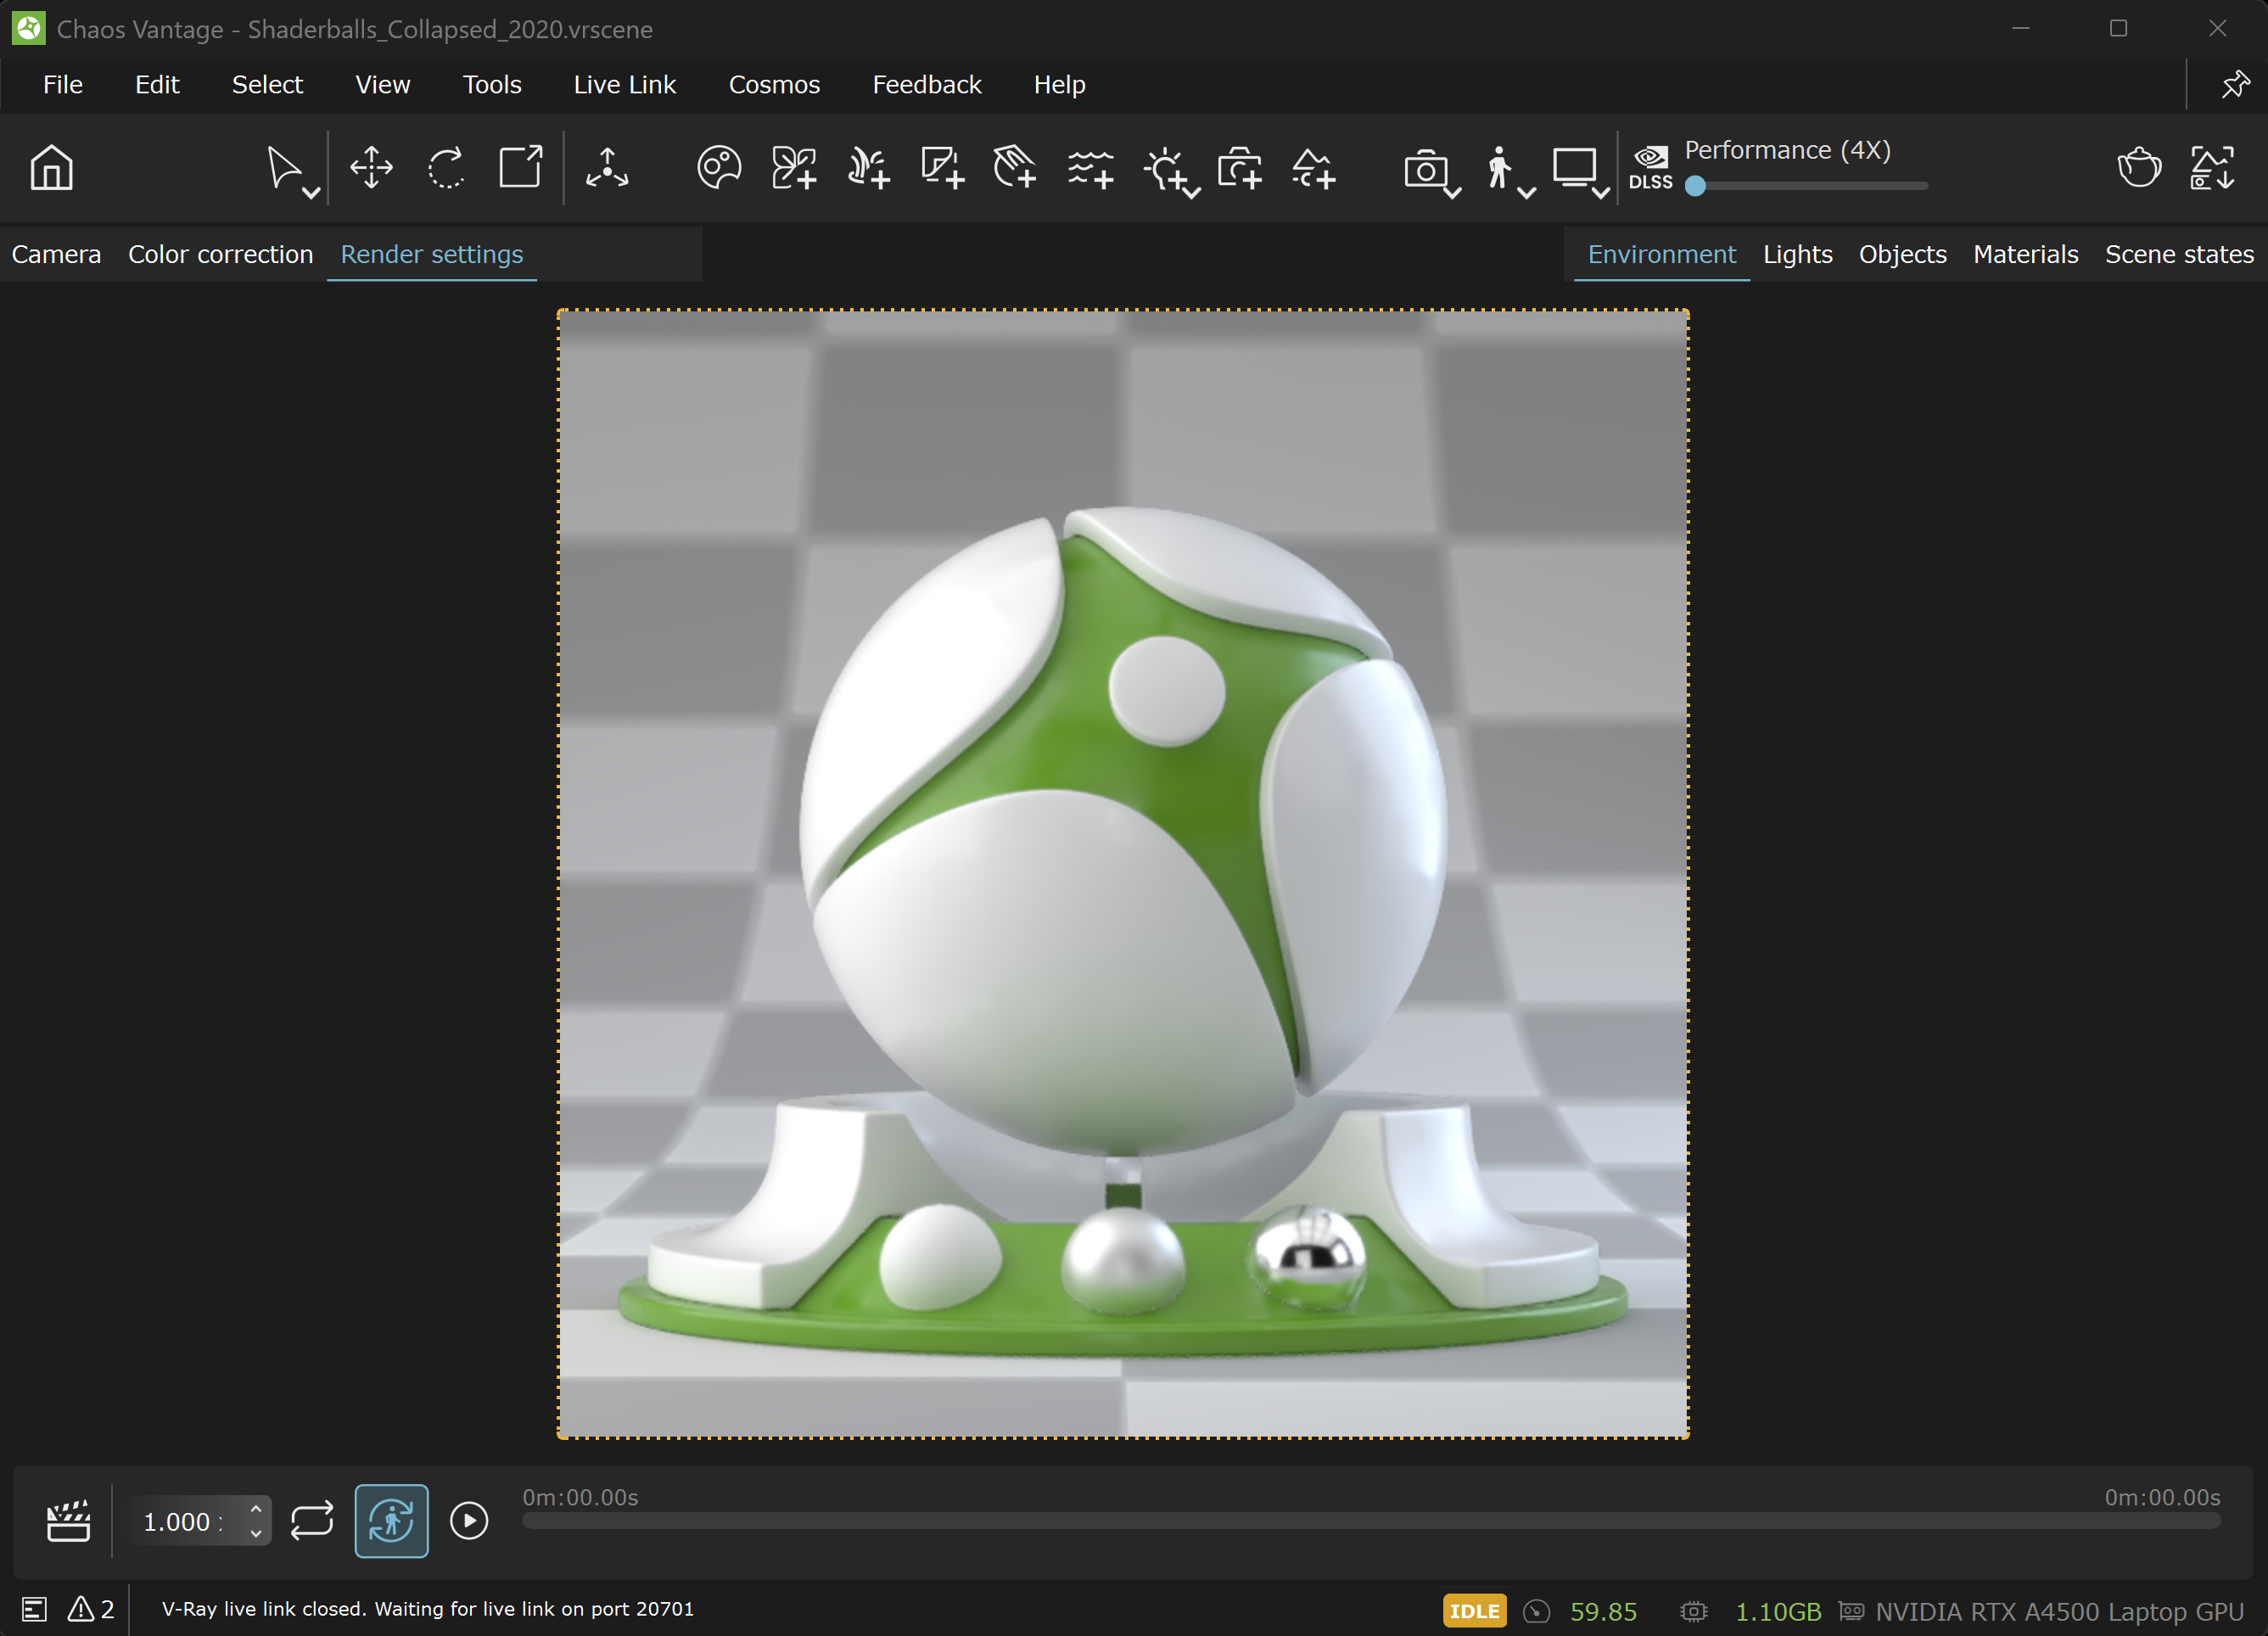Increase playback speed with up arrow
The image size is (2268, 1636).
(256, 1509)
